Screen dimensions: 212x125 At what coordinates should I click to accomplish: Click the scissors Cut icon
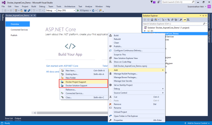110,97
